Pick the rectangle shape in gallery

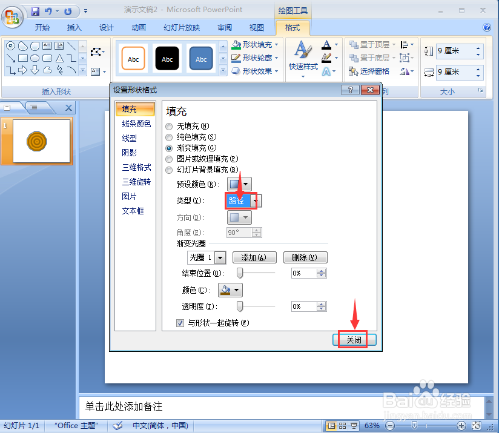click(x=22, y=58)
